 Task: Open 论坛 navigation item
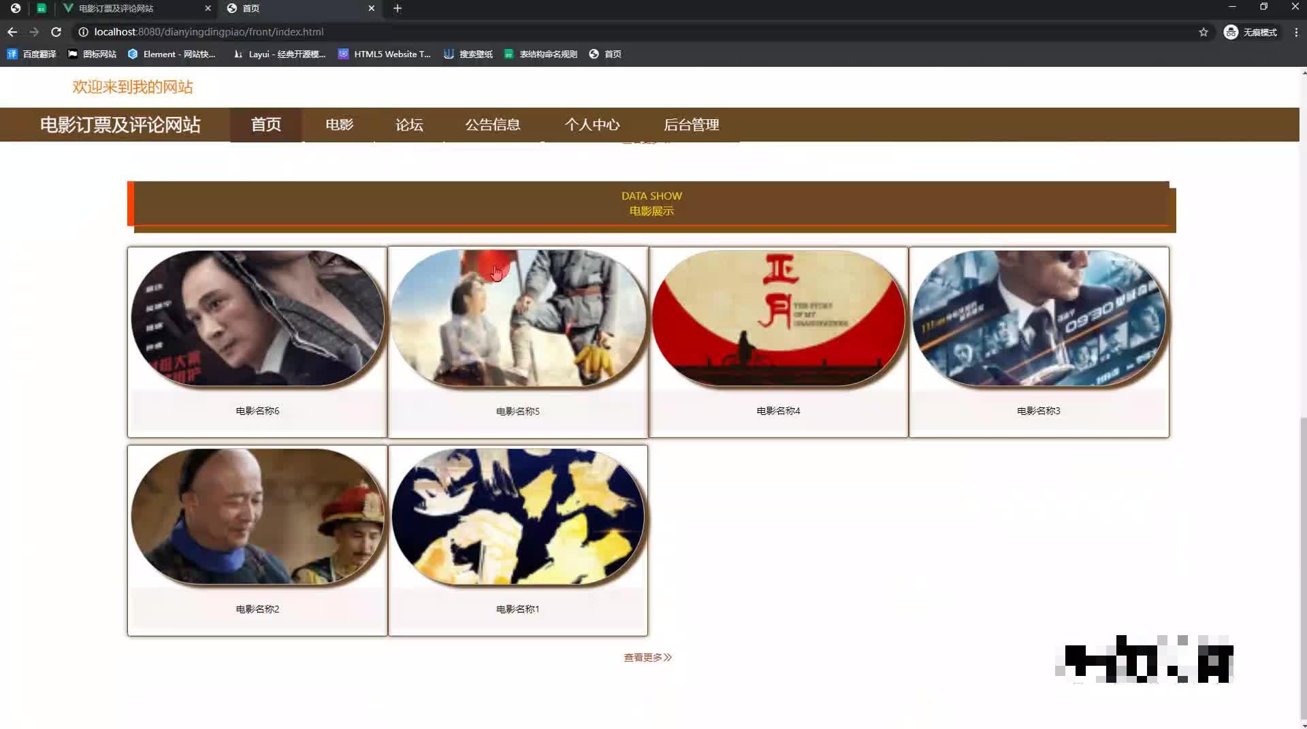point(409,124)
